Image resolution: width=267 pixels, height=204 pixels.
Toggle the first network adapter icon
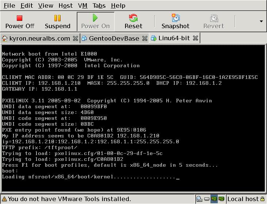coord(214,199)
